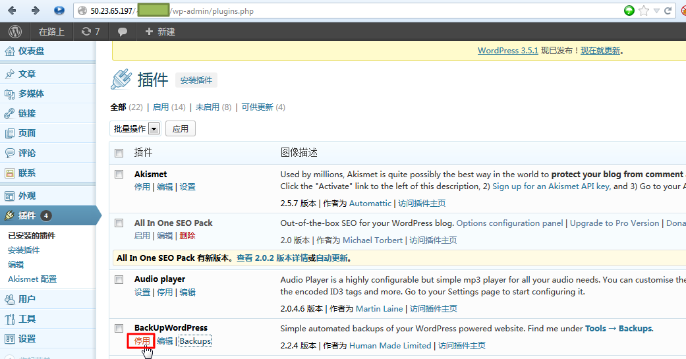The height and width of the screenshot is (359, 686).
Task: Click 删除 under All In One SEO Pack
Action: point(188,236)
